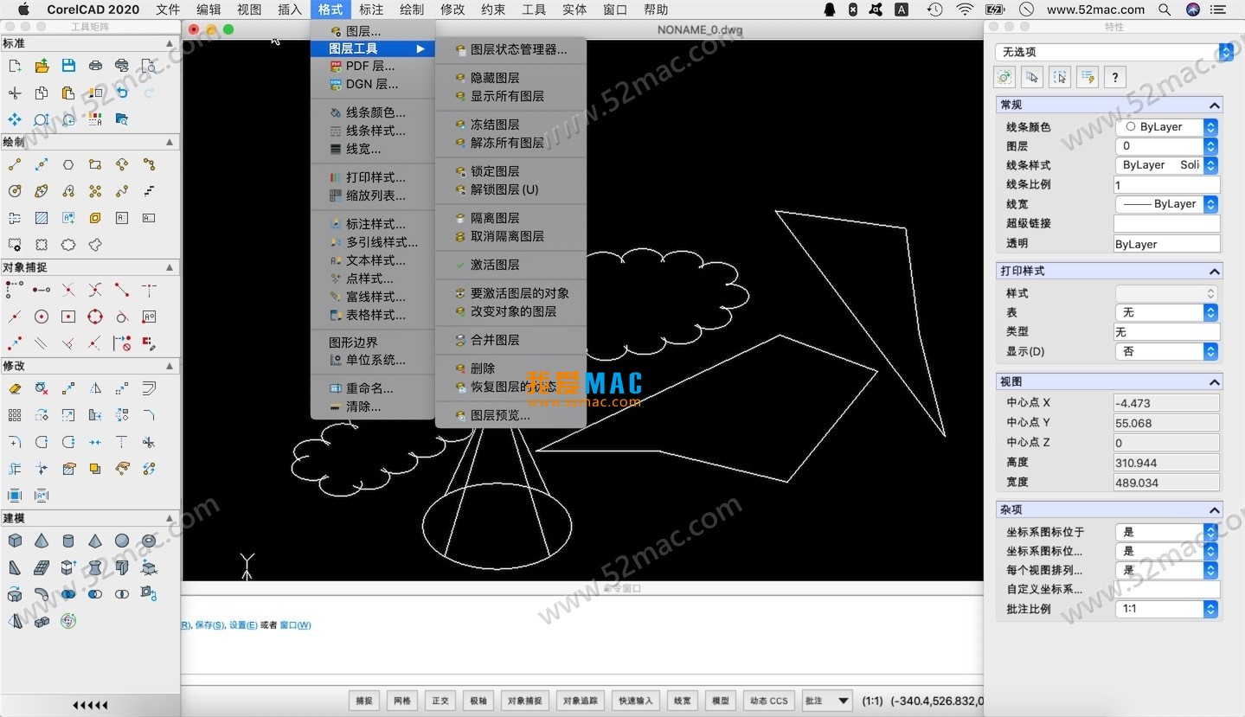Toggle 动态 CCS button
This screenshot has width=1245, height=717.
769,701
